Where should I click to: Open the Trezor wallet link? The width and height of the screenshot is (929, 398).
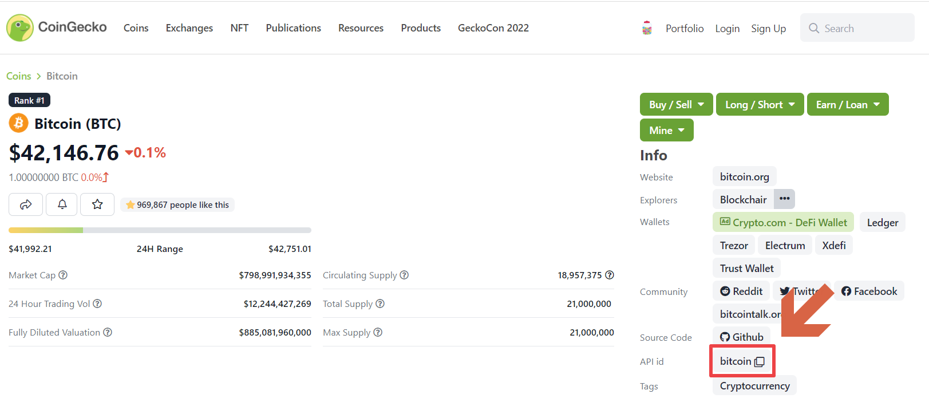(734, 245)
